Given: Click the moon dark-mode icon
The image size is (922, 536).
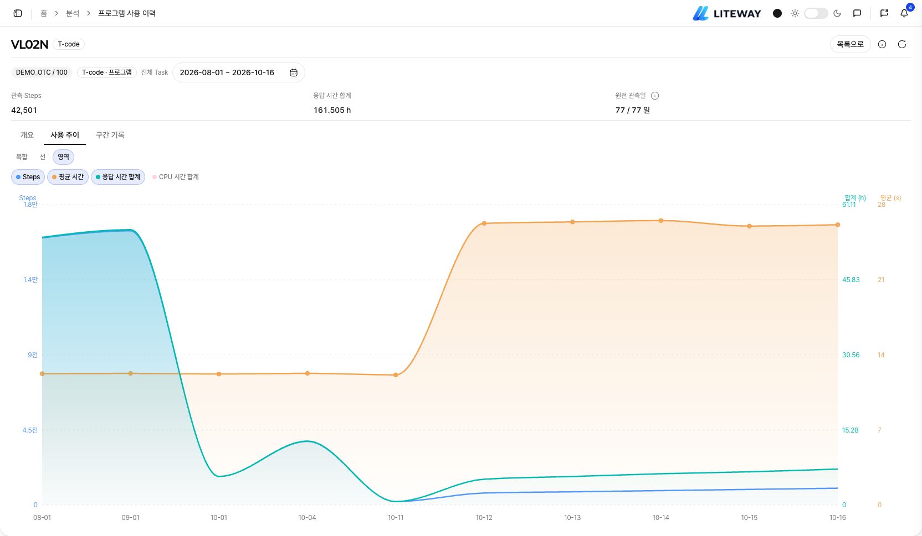Looking at the screenshot, I should pos(837,13).
